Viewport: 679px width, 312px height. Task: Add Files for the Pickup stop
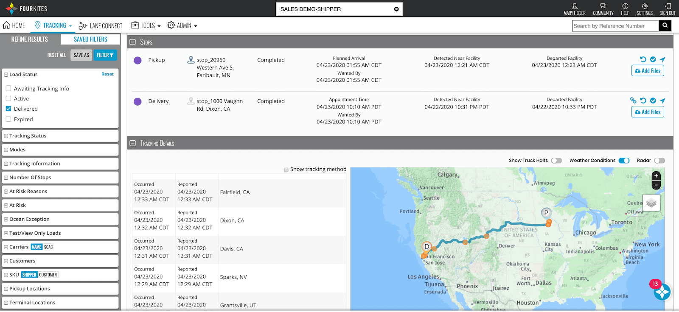tap(648, 71)
